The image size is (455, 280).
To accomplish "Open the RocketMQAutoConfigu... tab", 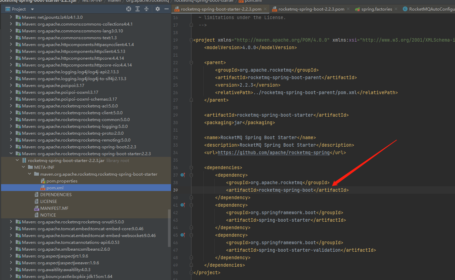I will pos(428,9).
